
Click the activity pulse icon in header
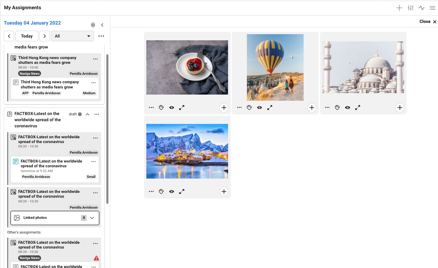tap(422, 8)
